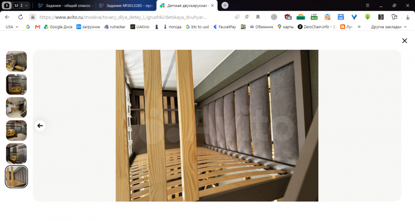
Task: Open the rutracker bookmark
Action: click(115, 26)
